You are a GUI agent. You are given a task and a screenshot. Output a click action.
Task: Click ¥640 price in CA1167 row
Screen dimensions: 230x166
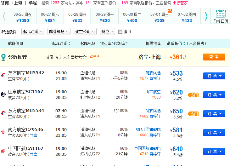click(x=177, y=149)
